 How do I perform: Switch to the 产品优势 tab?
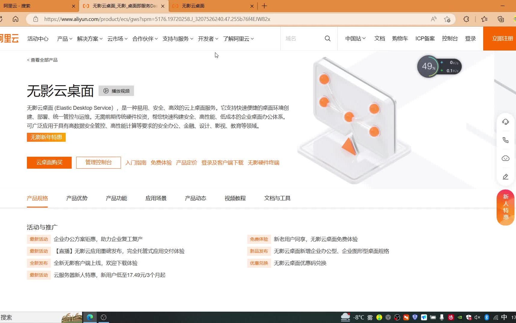(x=77, y=198)
